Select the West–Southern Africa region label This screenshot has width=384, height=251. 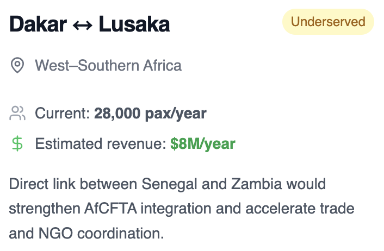[108, 65]
